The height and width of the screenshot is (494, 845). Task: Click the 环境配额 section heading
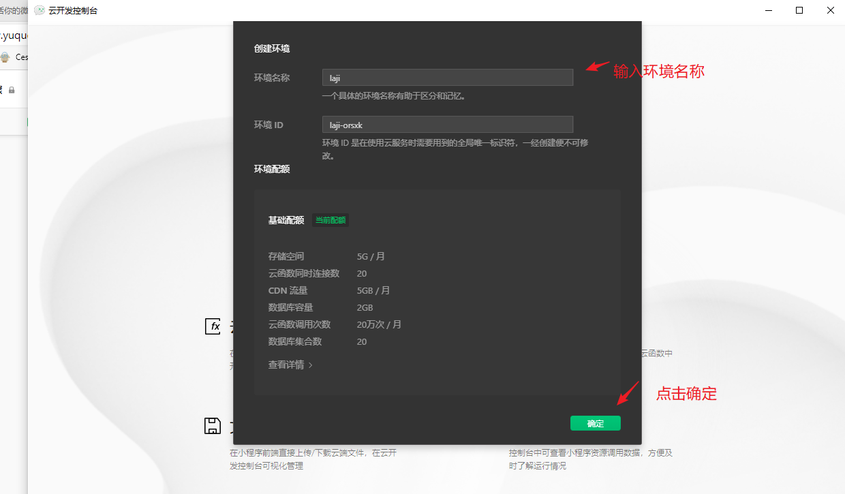[x=272, y=168]
